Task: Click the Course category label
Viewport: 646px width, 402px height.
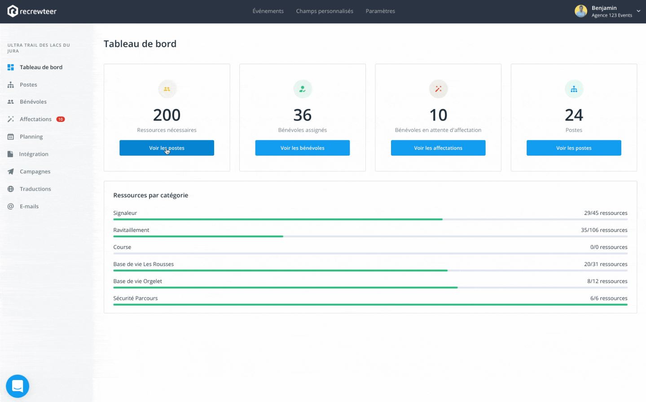Action: (x=122, y=247)
